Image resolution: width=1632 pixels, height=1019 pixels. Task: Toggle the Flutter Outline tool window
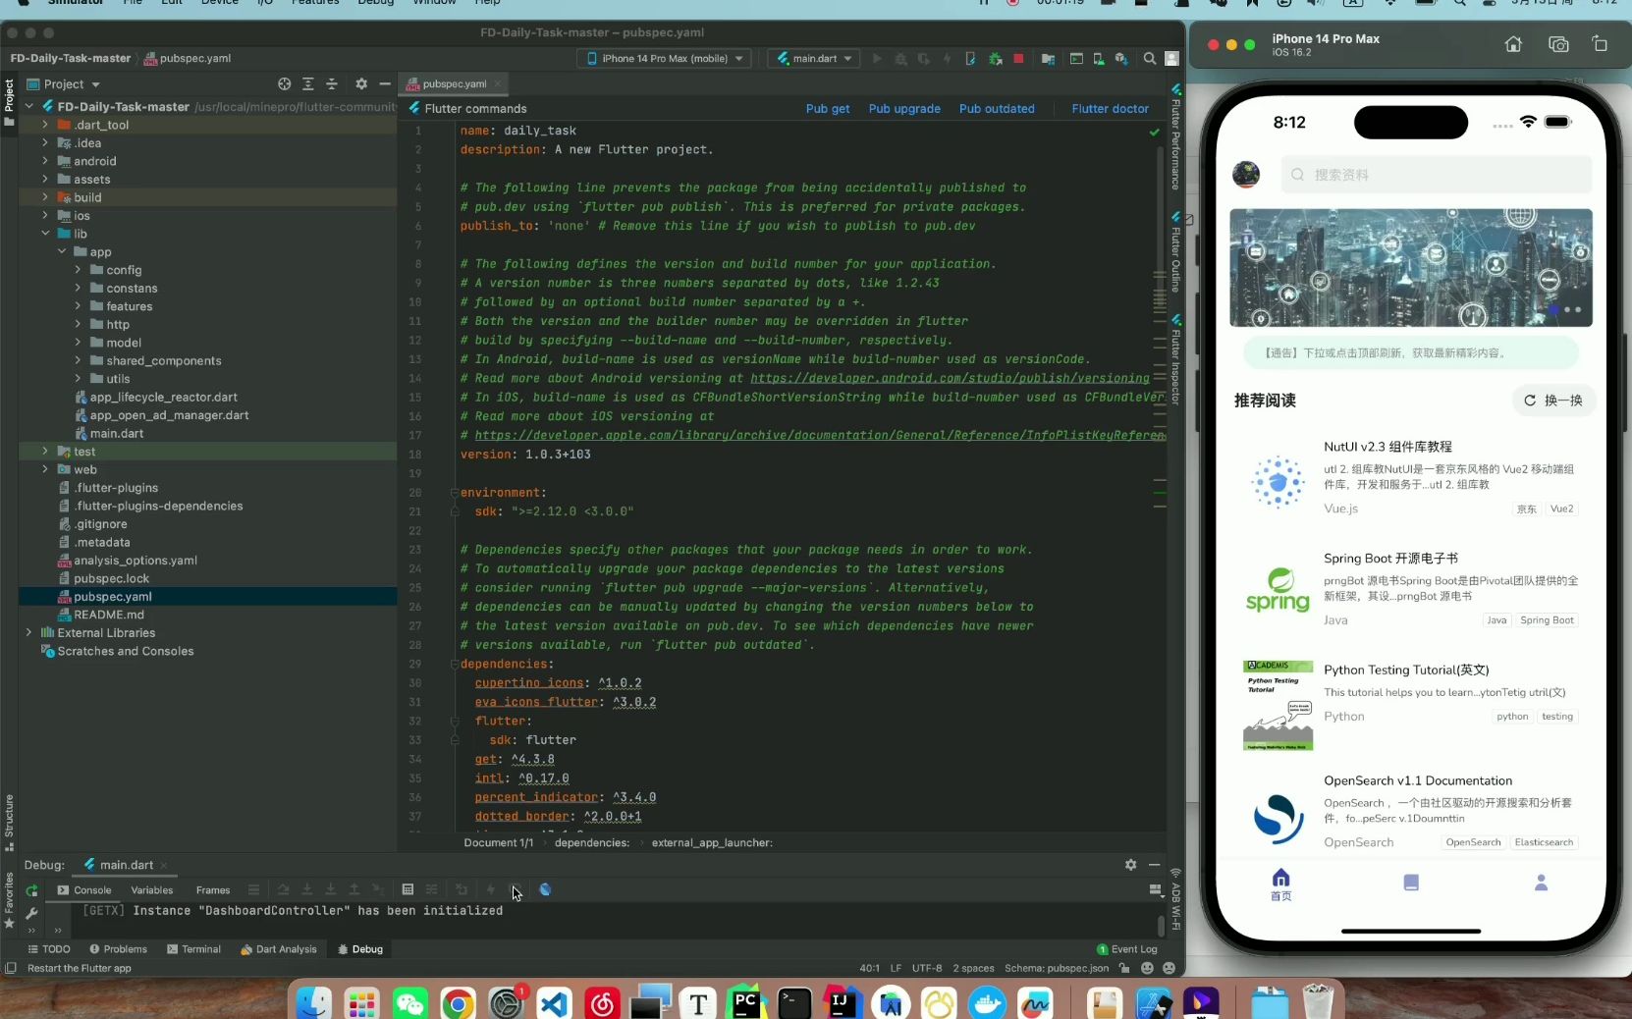tap(1175, 252)
